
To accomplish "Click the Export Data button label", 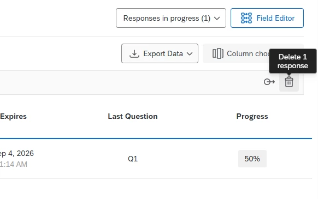I will [163, 53].
